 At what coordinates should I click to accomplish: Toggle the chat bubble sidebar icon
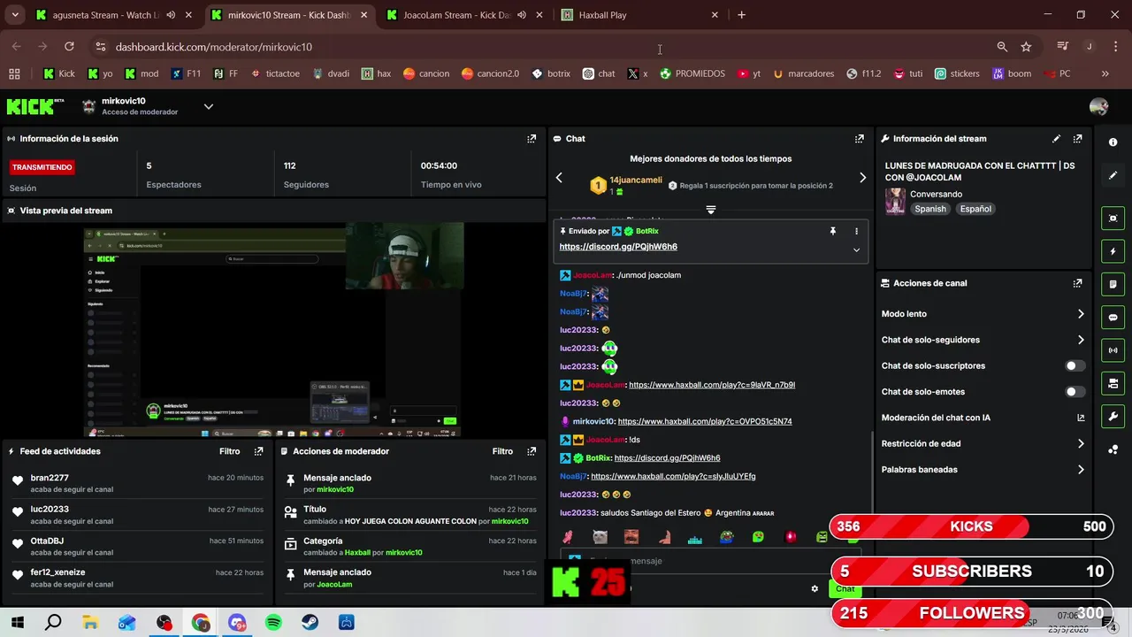click(1113, 317)
